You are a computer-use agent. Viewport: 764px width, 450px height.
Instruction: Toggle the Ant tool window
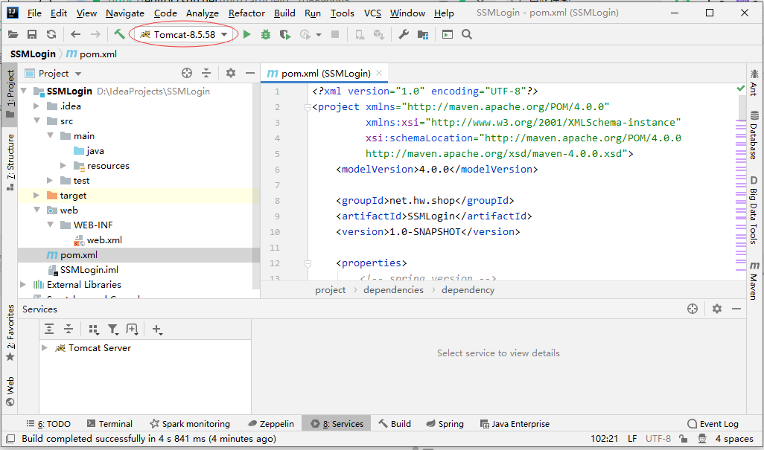coord(754,83)
